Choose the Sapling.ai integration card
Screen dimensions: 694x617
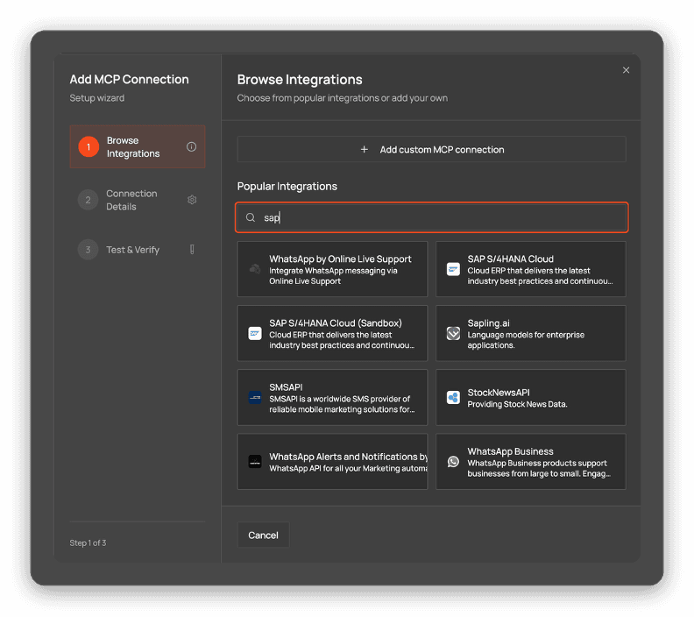531,333
